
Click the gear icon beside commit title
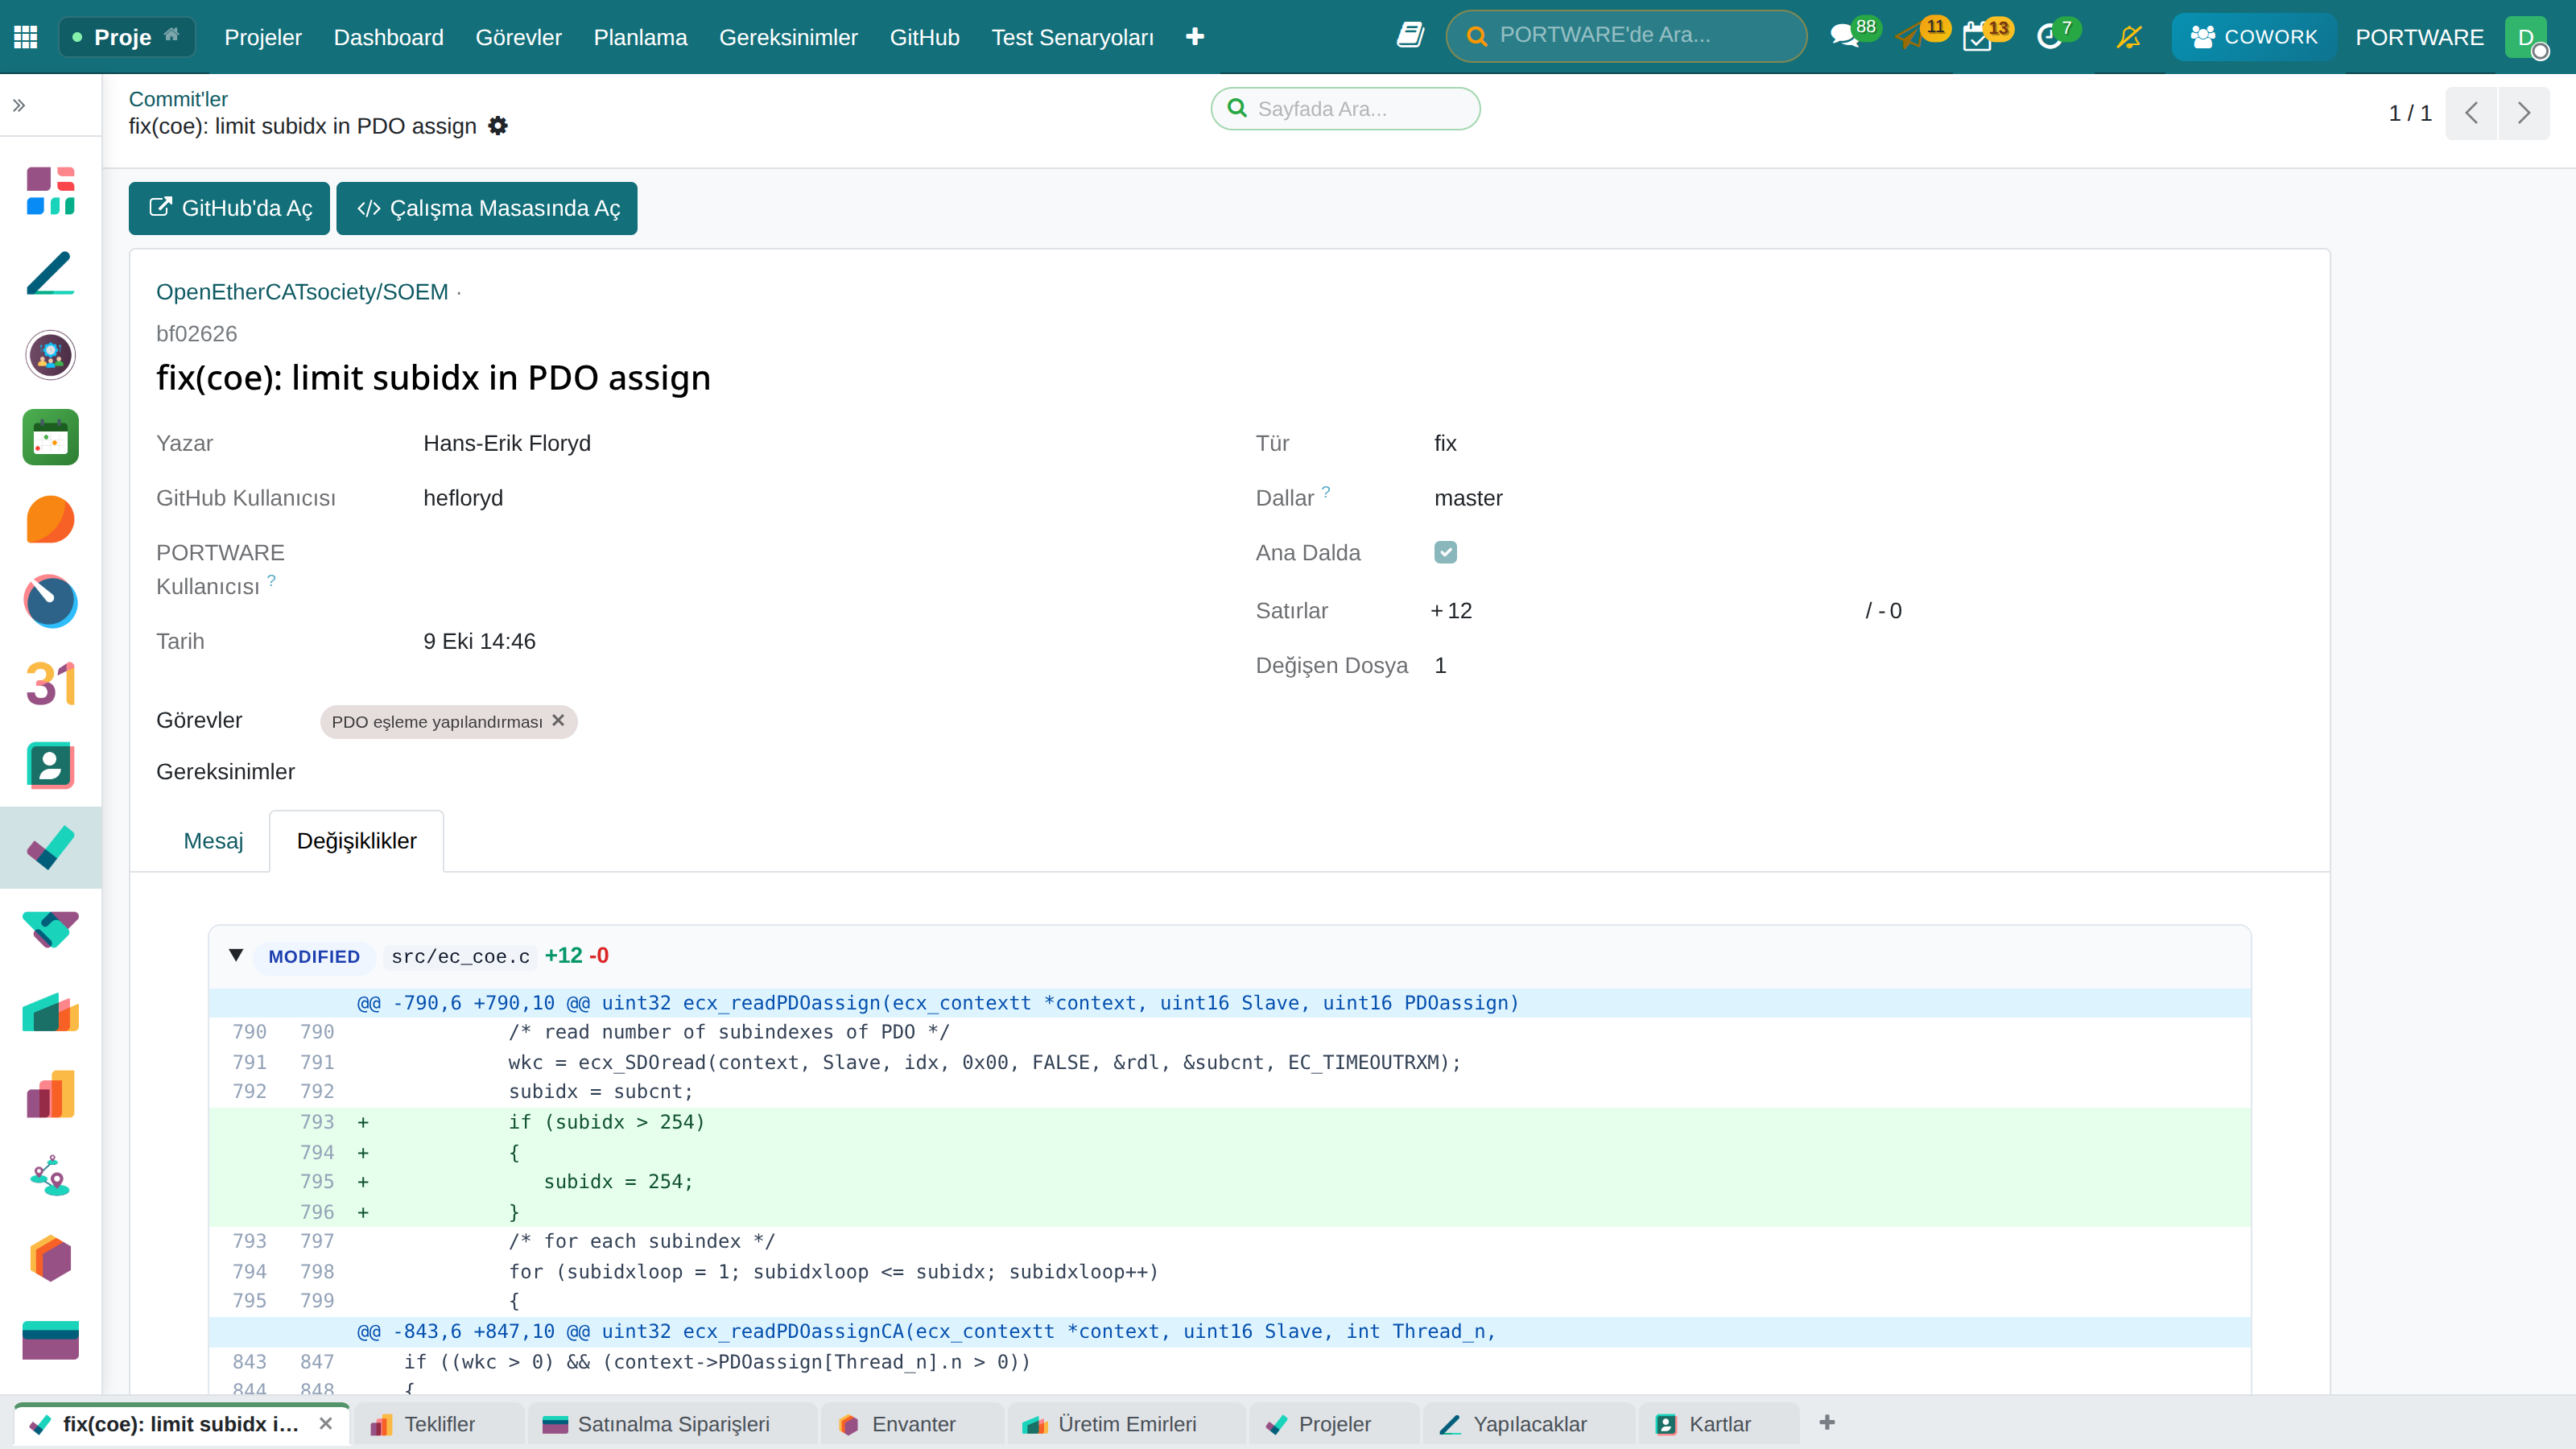[498, 126]
